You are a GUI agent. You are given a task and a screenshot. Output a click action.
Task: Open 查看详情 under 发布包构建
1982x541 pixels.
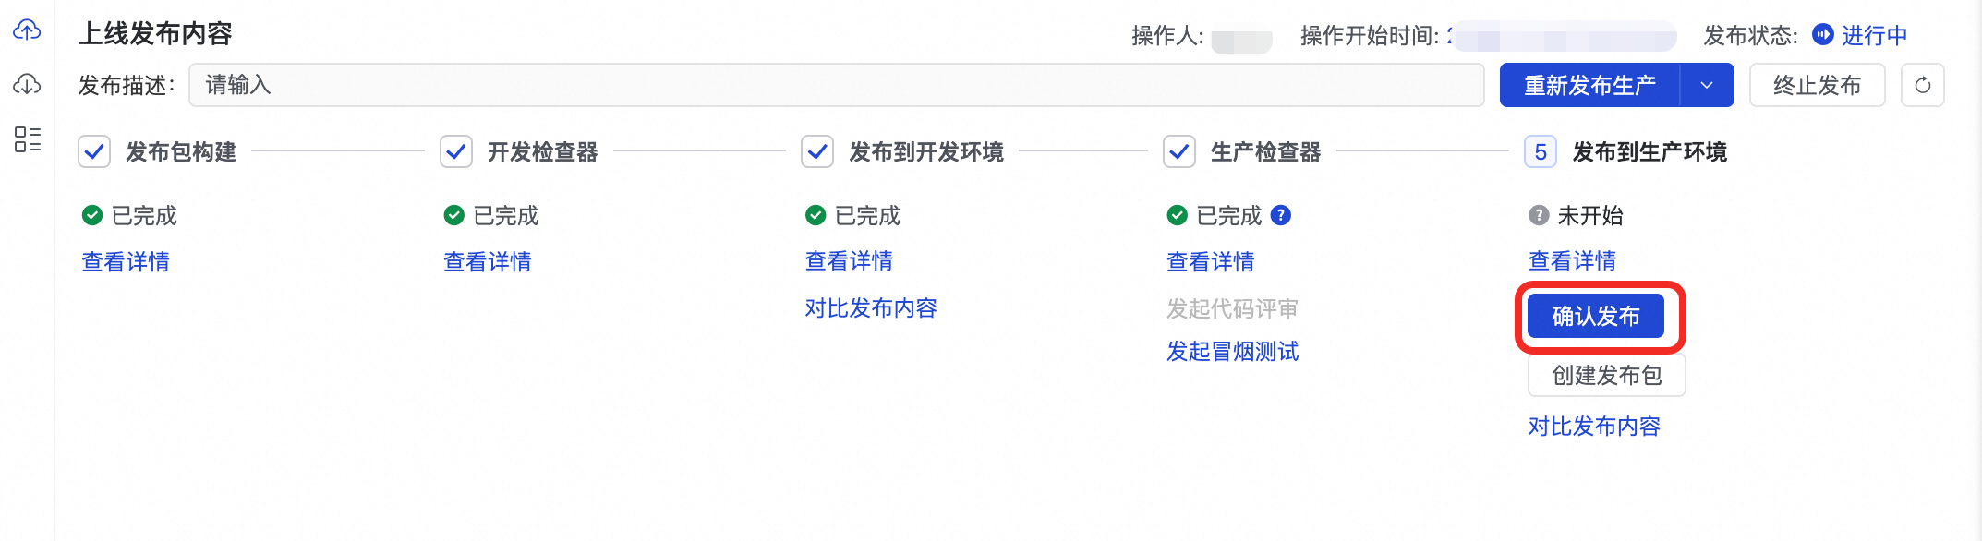coord(126,262)
